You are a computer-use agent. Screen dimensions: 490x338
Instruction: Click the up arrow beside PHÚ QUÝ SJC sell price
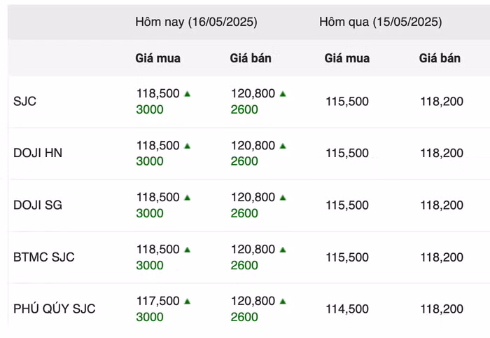(283, 302)
